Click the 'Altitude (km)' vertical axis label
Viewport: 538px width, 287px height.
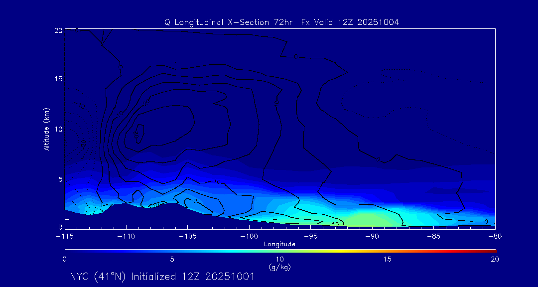point(46,129)
